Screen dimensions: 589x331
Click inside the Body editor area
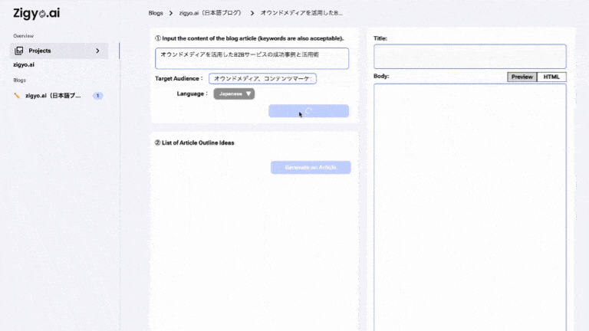[469, 207]
